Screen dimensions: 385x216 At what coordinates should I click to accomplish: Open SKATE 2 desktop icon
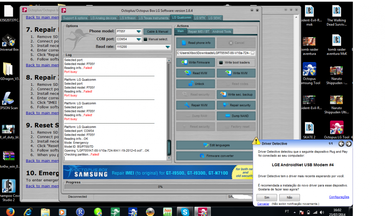[x=309, y=130]
